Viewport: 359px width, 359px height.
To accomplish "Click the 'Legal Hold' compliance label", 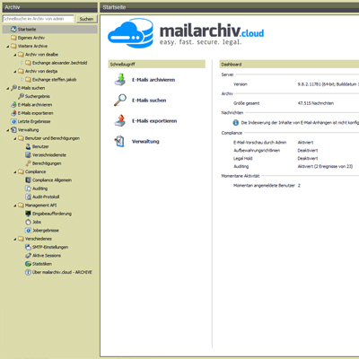I will point(243,158).
